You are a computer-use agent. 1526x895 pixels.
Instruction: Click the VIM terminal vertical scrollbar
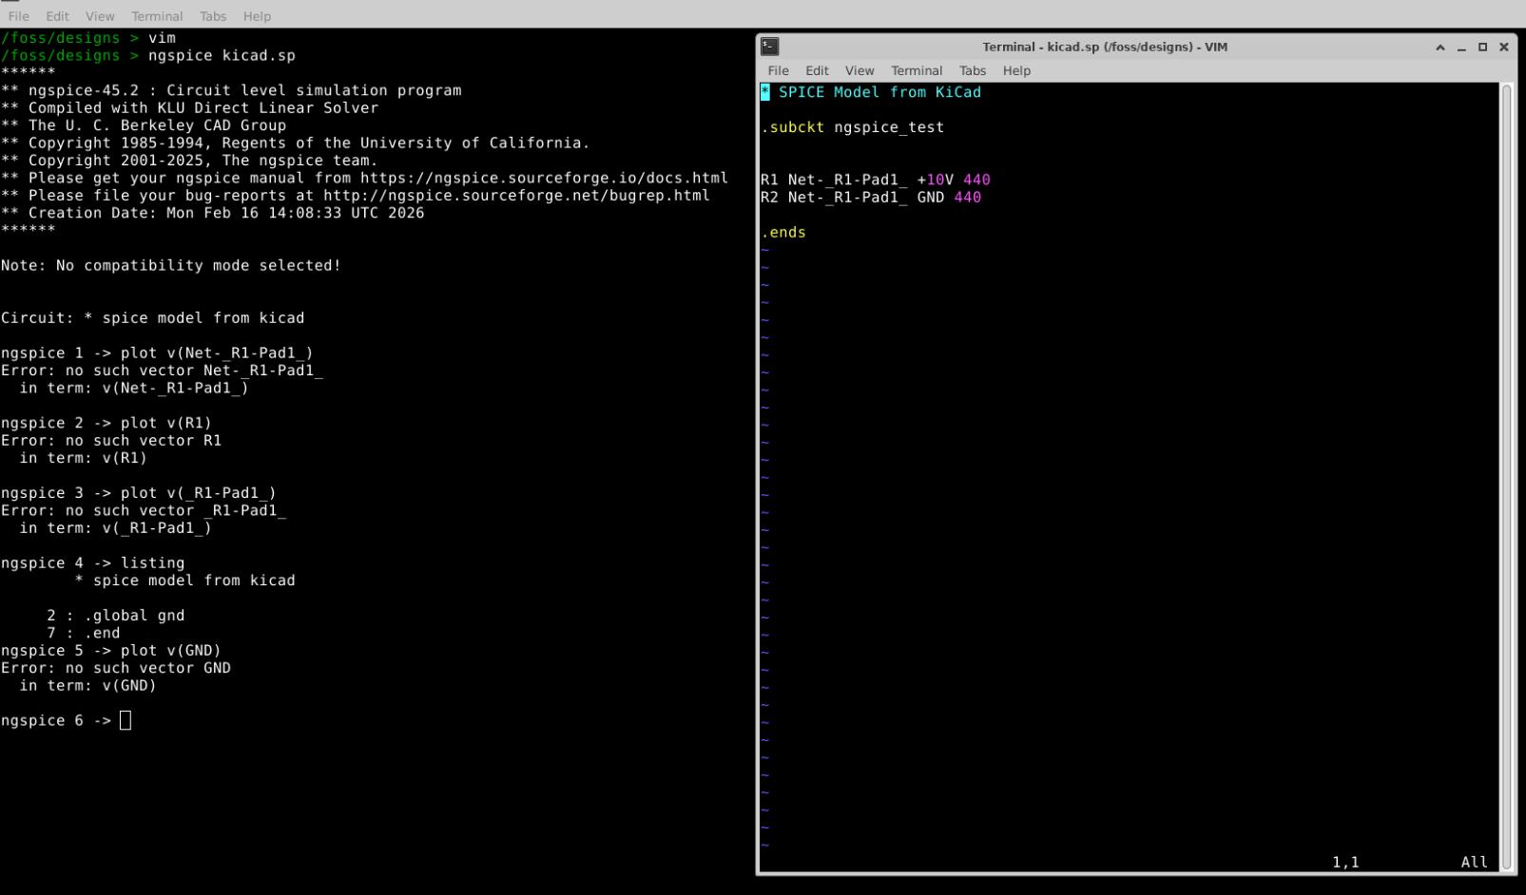(1505, 475)
